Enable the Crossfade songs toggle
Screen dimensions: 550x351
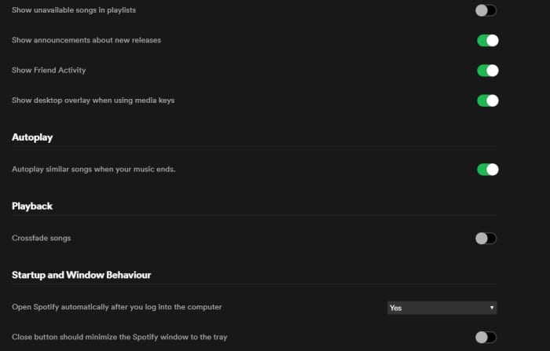pos(486,238)
